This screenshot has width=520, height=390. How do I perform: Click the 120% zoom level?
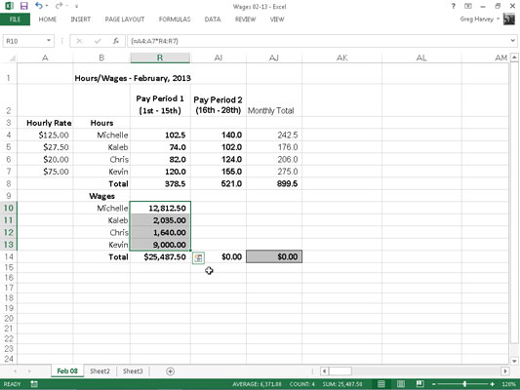coord(508,384)
